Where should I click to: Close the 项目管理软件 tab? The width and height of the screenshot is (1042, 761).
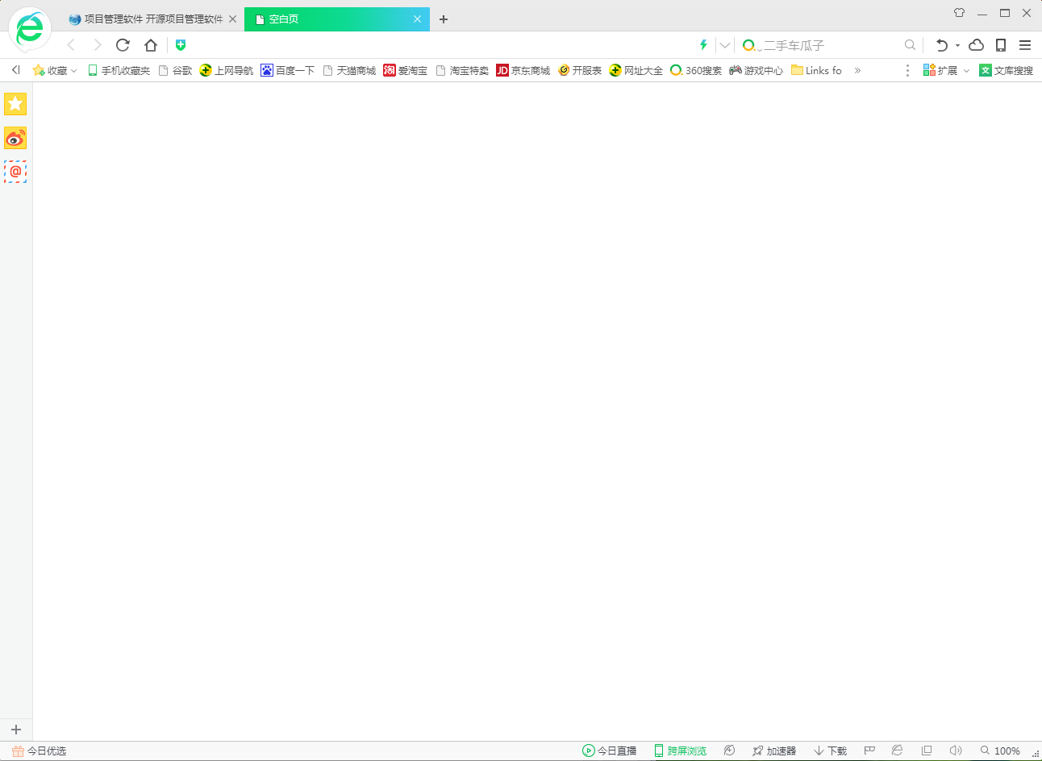coord(232,19)
